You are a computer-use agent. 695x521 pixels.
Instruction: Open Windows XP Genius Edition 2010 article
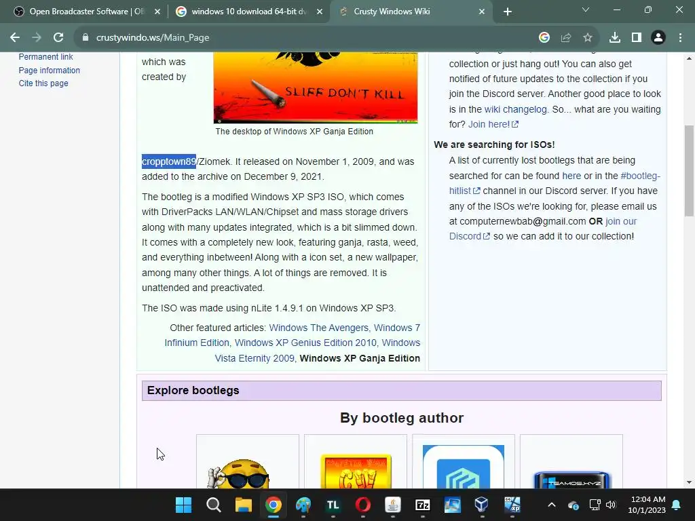pos(305,343)
